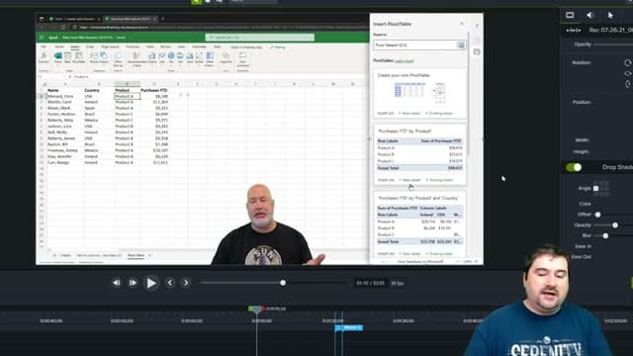
Task: Switch to the Formulas ribbon tab
Action: (133, 46)
